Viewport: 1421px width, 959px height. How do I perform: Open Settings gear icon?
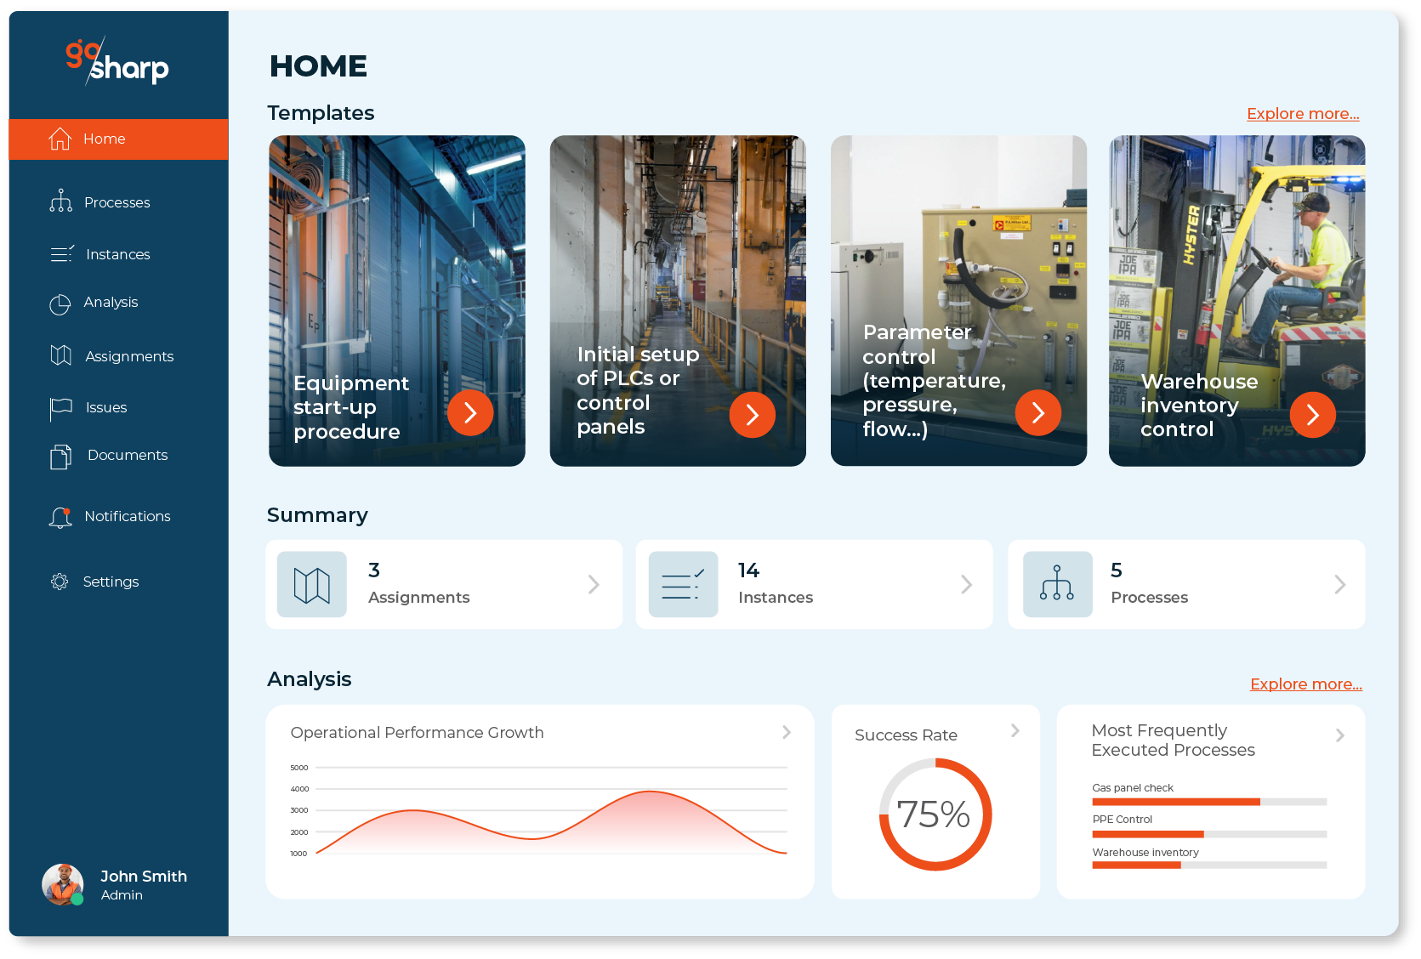60,582
